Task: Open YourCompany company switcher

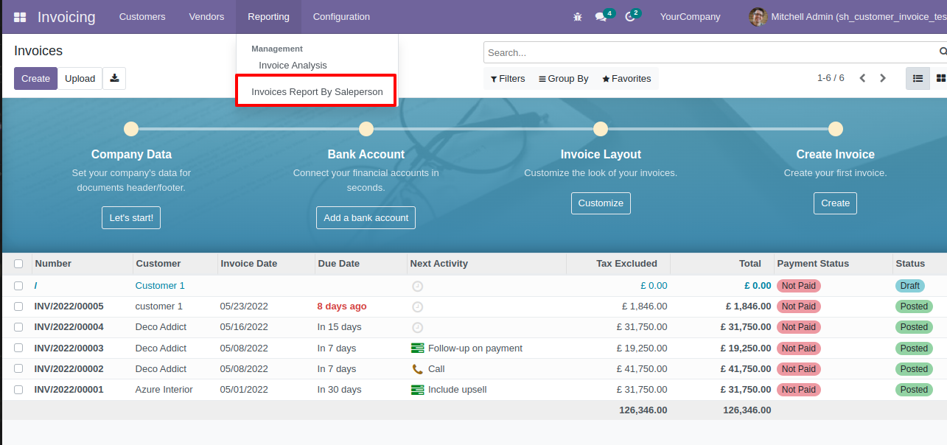Action: [x=691, y=17]
